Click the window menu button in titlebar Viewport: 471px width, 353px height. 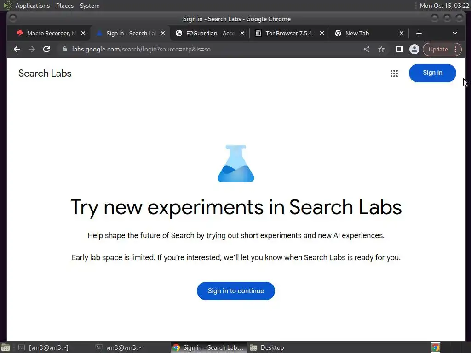click(12, 18)
